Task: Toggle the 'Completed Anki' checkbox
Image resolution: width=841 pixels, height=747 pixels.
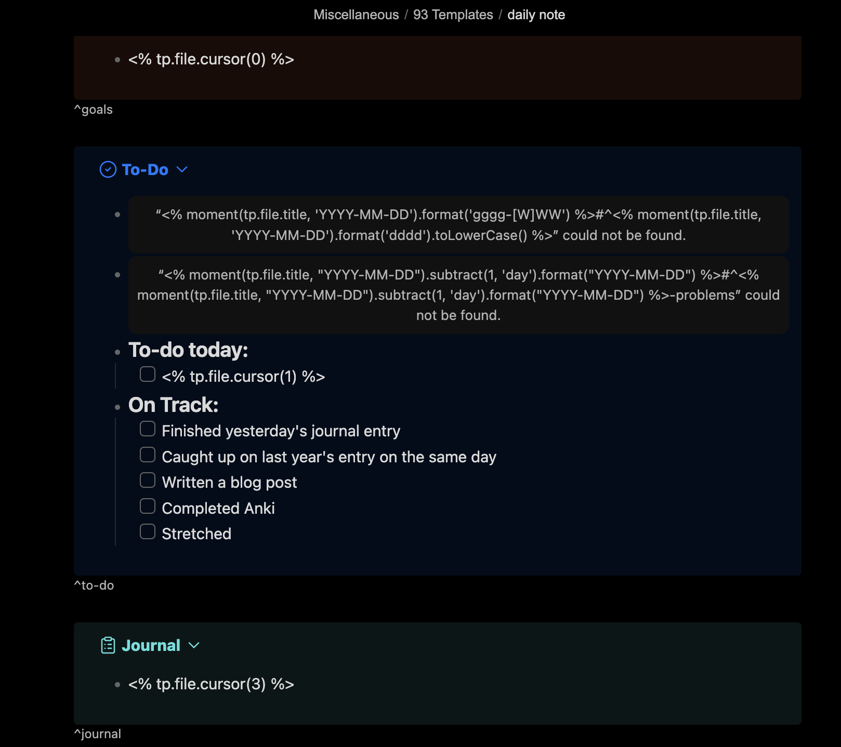Action: click(x=148, y=506)
